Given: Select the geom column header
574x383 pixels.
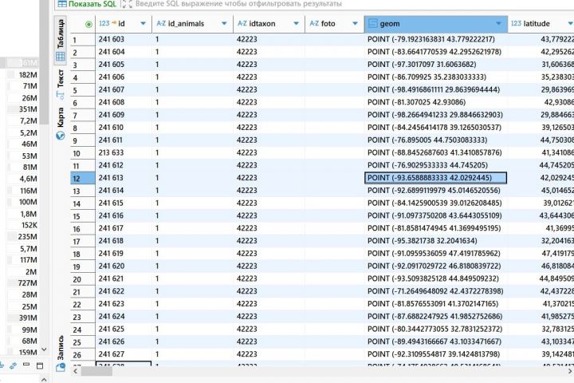Looking at the screenshot, I should tap(436, 24).
